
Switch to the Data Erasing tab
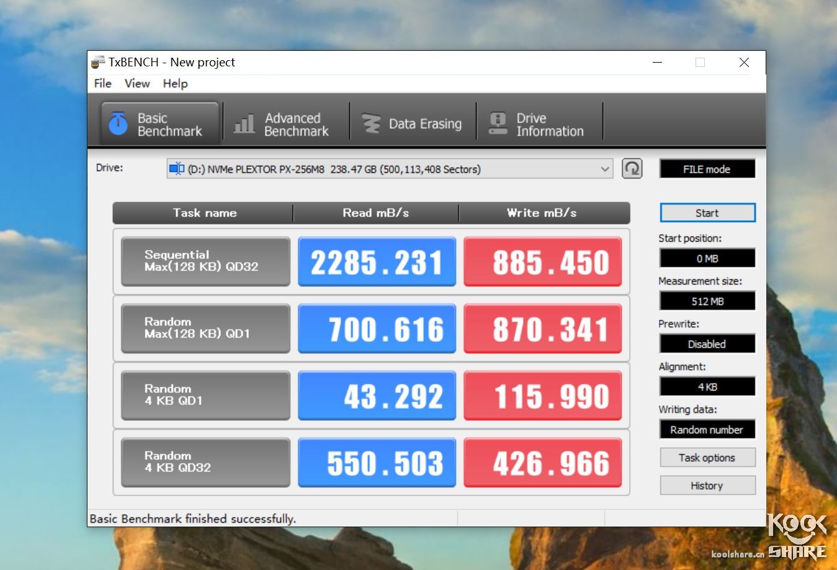(x=413, y=123)
